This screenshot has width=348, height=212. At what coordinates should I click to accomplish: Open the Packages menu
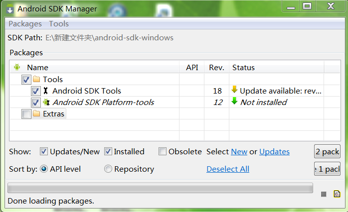[25, 24]
